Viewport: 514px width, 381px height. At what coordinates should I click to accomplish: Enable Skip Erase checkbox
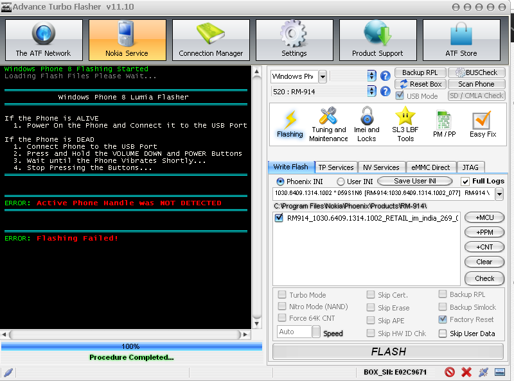[371, 307]
